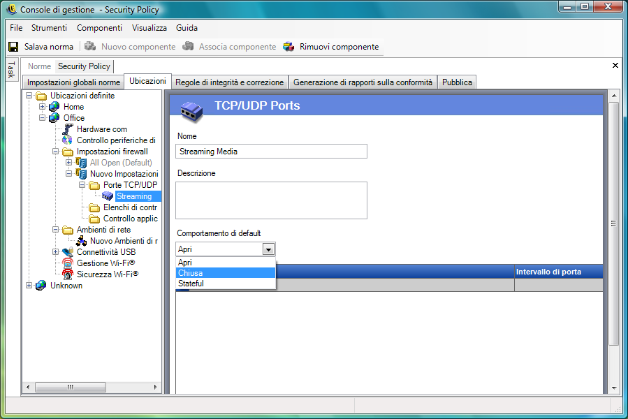This screenshot has width=628, height=419.
Task: Click the Gestione Wi-Fi icon
Action: (68, 263)
